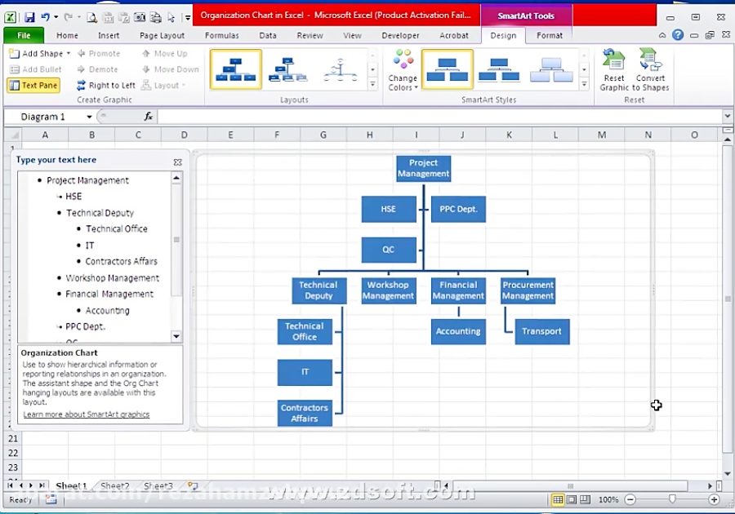The height and width of the screenshot is (514, 735).
Task: Select the Accounting shape in the chart
Action: [458, 331]
